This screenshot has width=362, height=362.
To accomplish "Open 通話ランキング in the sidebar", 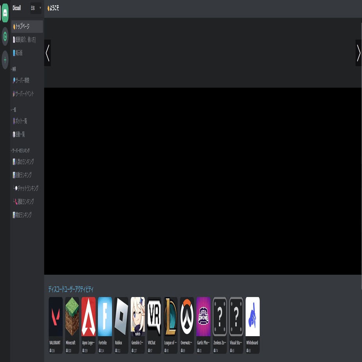I will click(24, 201).
